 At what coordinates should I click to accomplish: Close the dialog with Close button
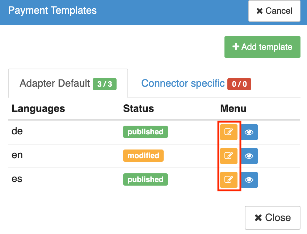pyautogui.click(x=273, y=218)
